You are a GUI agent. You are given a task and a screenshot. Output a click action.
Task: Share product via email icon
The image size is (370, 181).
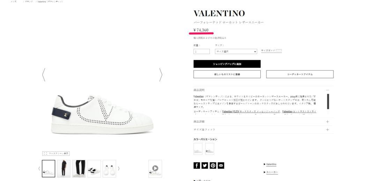click(x=221, y=165)
